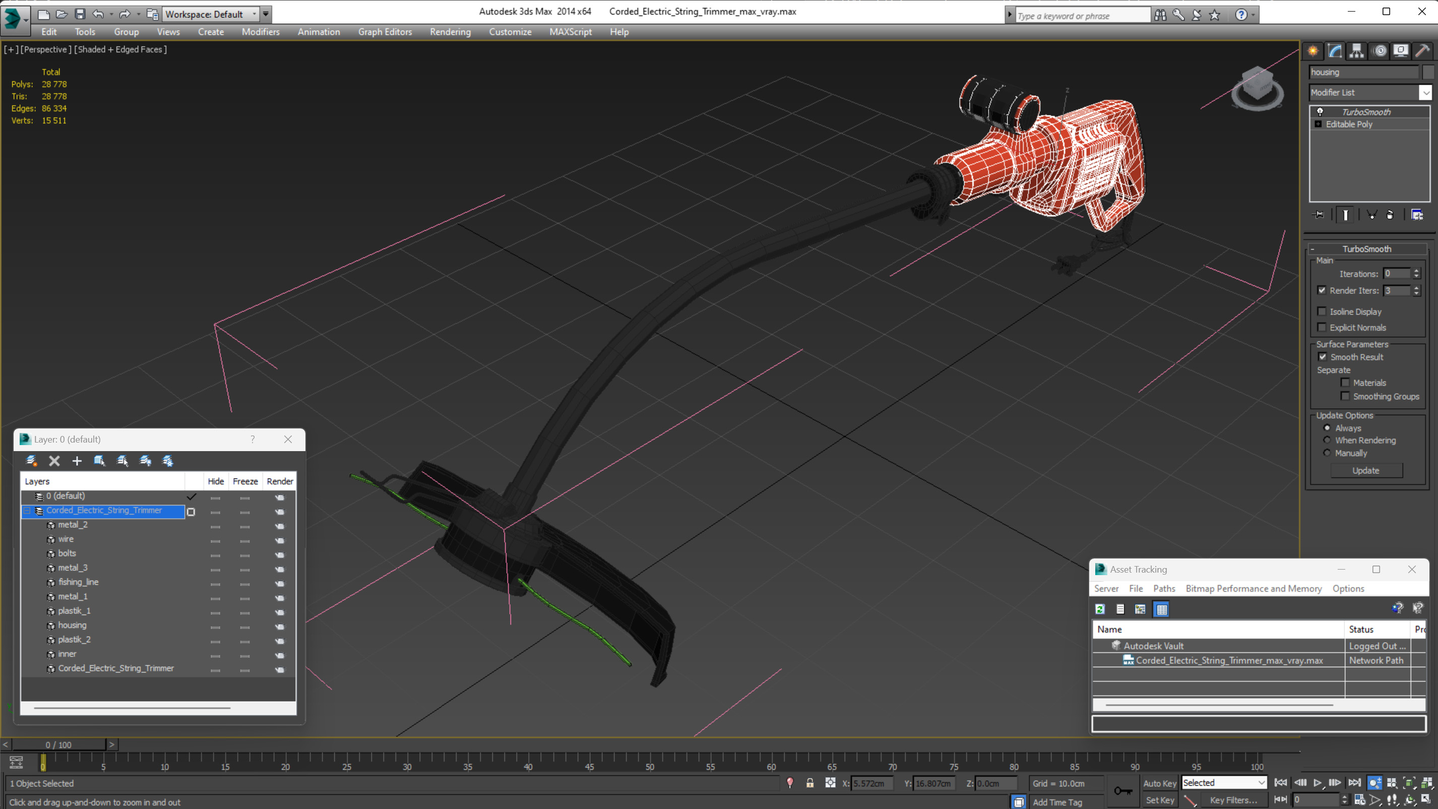Enable Explicit Normals checkbox
The height and width of the screenshot is (809, 1438).
(x=1322, y=327)
